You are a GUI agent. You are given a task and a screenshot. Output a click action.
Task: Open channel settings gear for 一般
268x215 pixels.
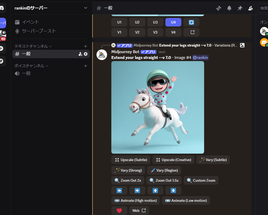86,54
